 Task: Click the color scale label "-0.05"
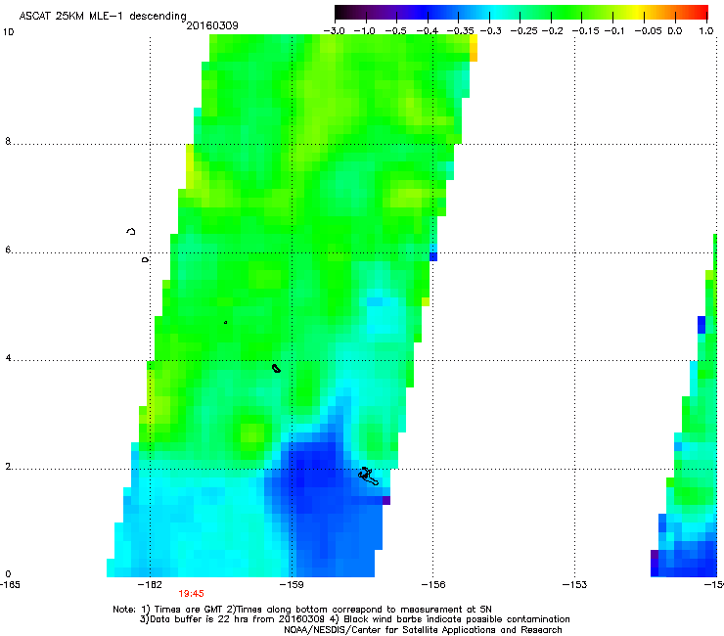coord(649,31)
